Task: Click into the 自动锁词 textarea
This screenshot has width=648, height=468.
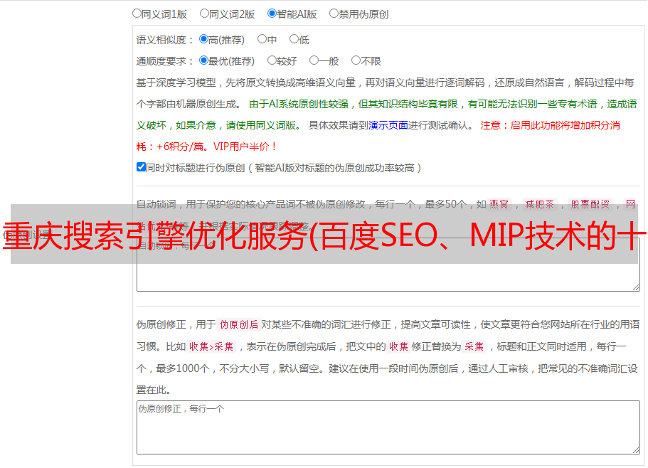Action: [x=388, y=265]
